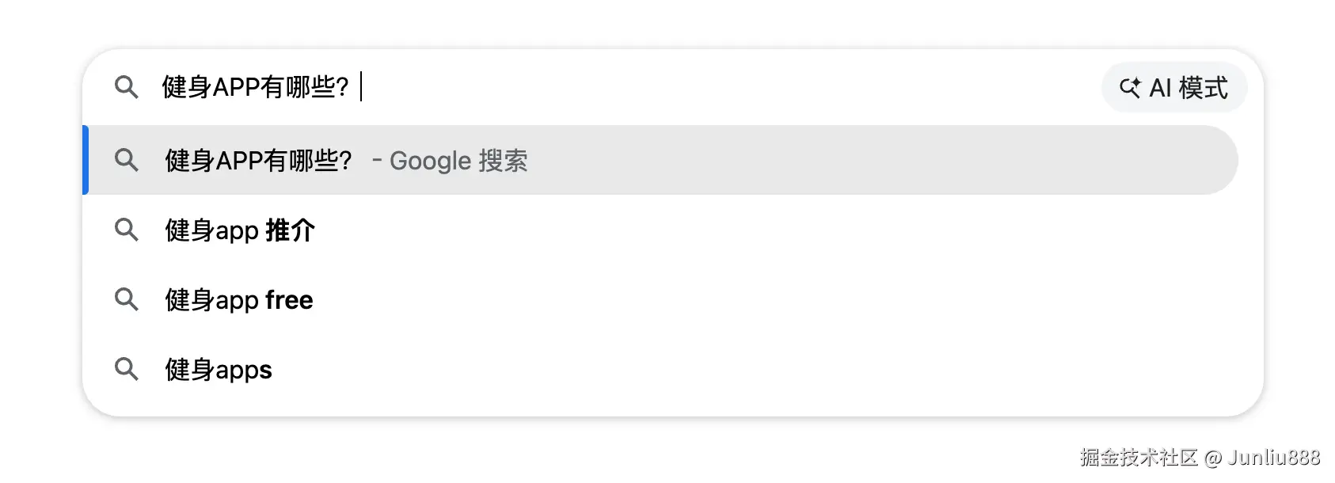
Task: Click the blue indicator bar on the highlighted suggestion
Action: [86, 160]
